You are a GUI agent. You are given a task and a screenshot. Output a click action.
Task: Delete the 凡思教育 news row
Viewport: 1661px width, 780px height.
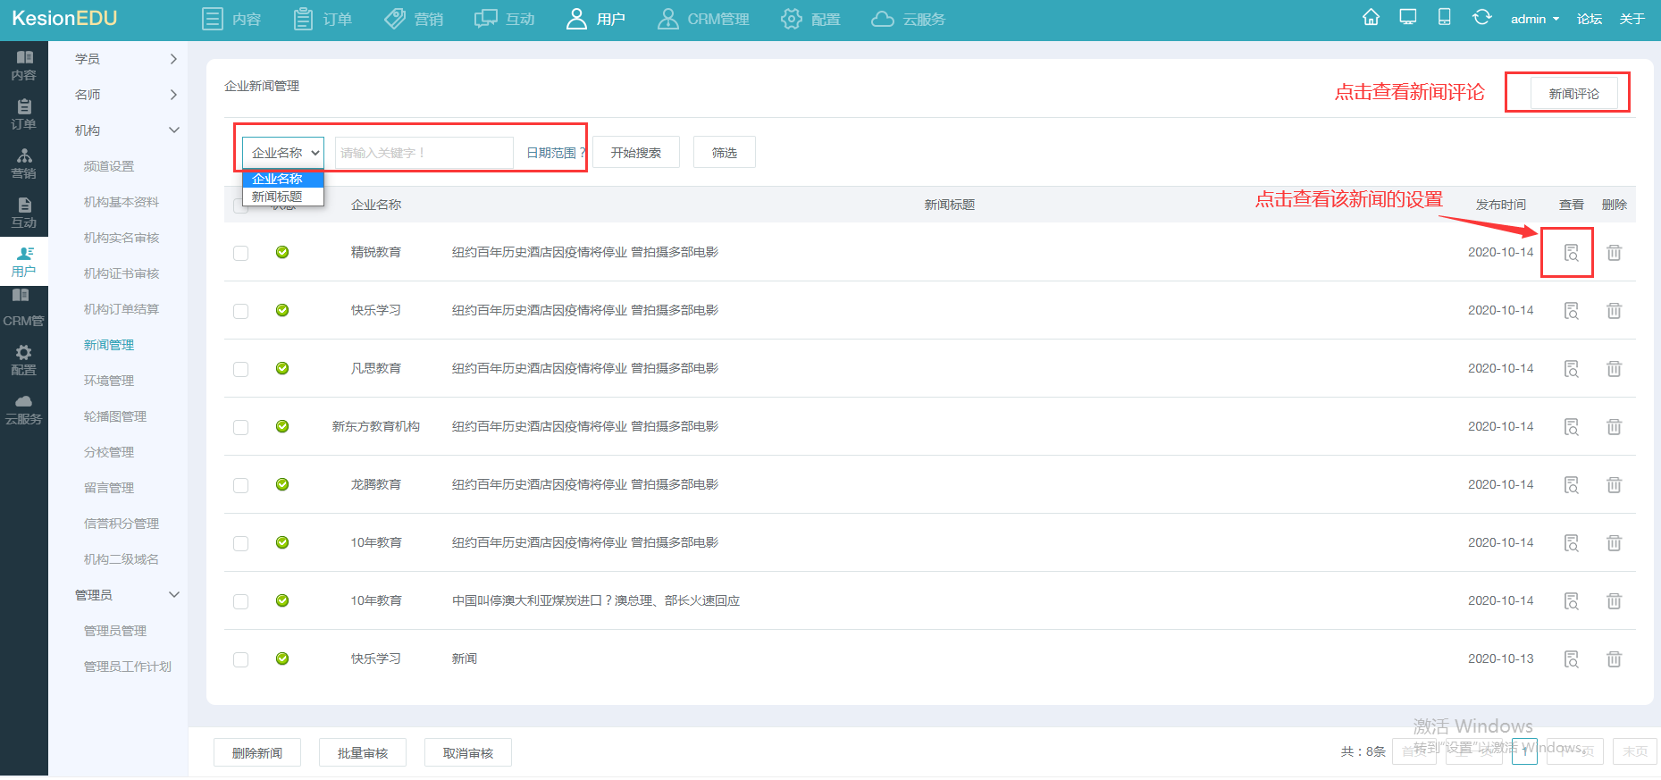1614,369
